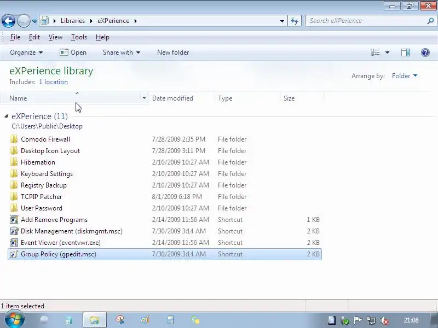Viewport: 438px width, 328px height.
Task: Click the 'Hibernation' file name
Action: tap(38, 162)
